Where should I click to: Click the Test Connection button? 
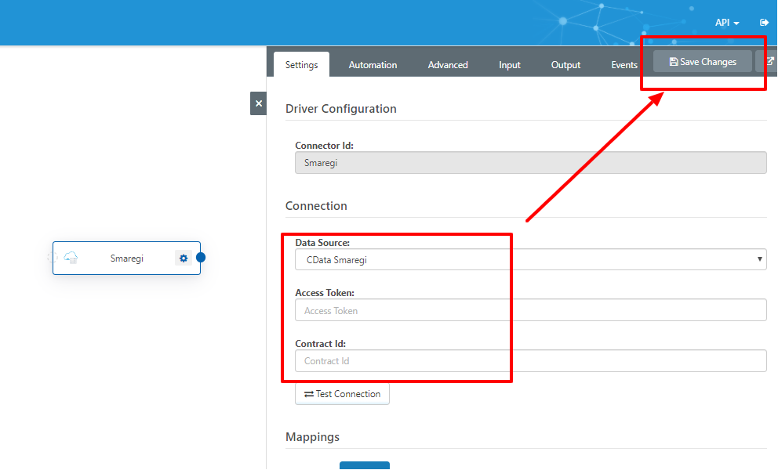click(343, 394)
